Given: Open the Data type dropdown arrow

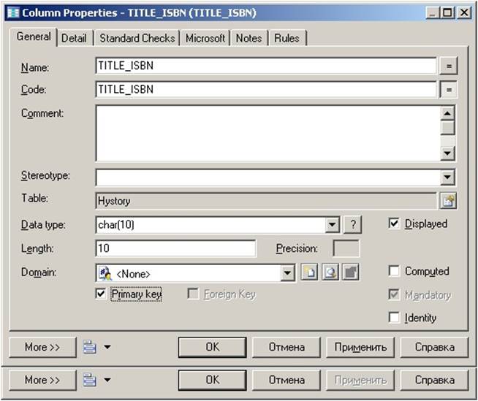Looking at the screenshot, I should pyautogui.click(x=332, y=225).
